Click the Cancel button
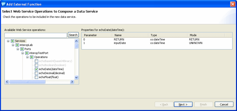237x111 pixels. (224, 104)
